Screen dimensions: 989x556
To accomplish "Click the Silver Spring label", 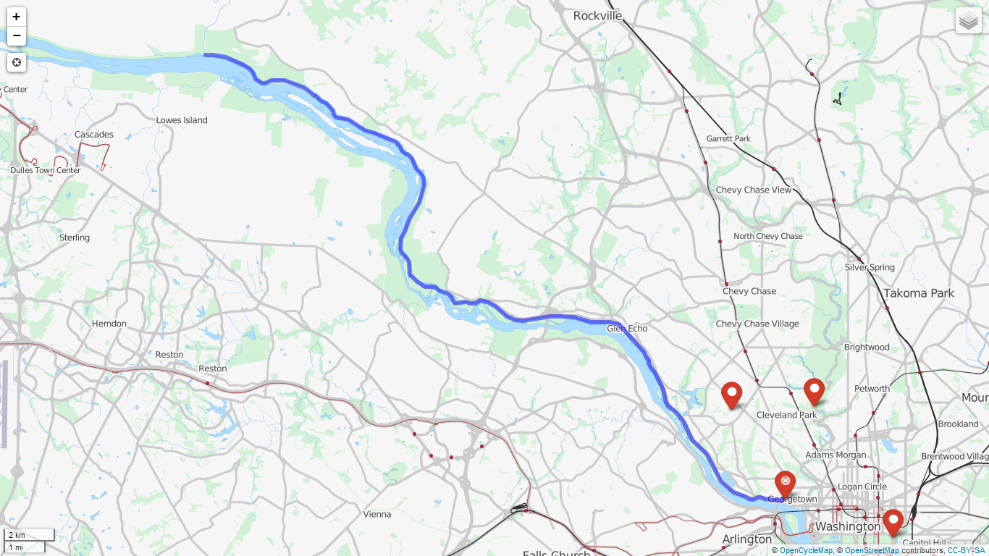I will pos(870,267).
